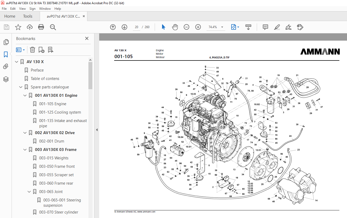
Task: Open the zoom level dropdown
Action: pos(222,27)
